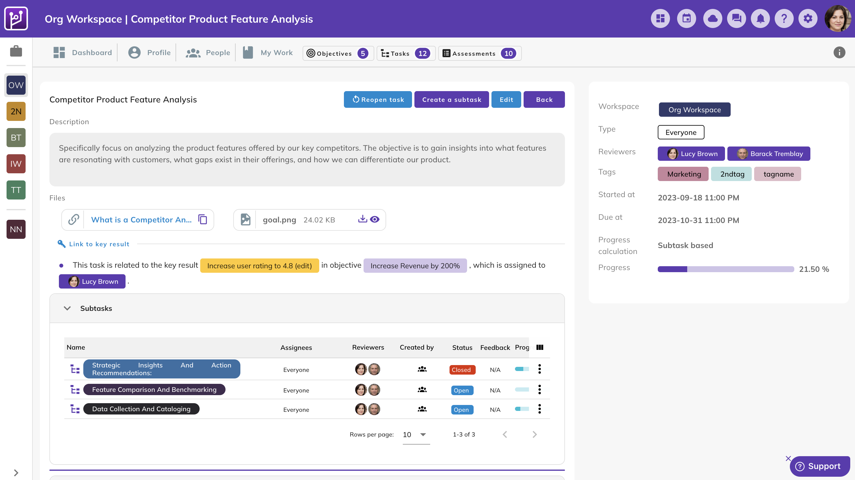Open the My Work tab
Viewport: 855px width, 480px height.
[269, 52]
